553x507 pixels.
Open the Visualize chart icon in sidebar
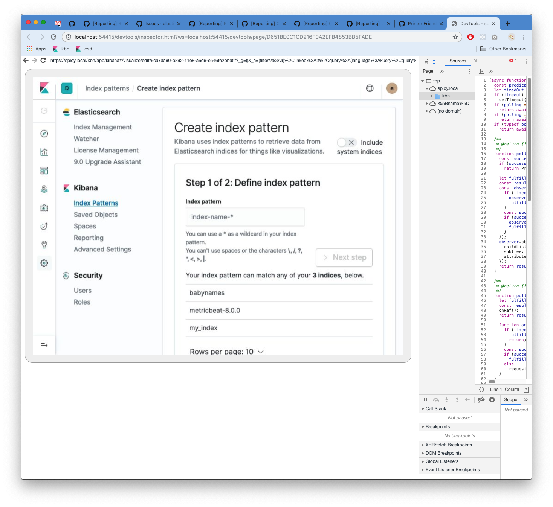click(x=44, y=152)
